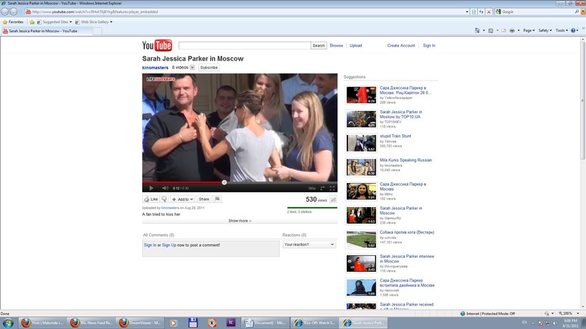The image size is (586, 329).
Task: Mute the video volume icon
Action: coord(165,188)
